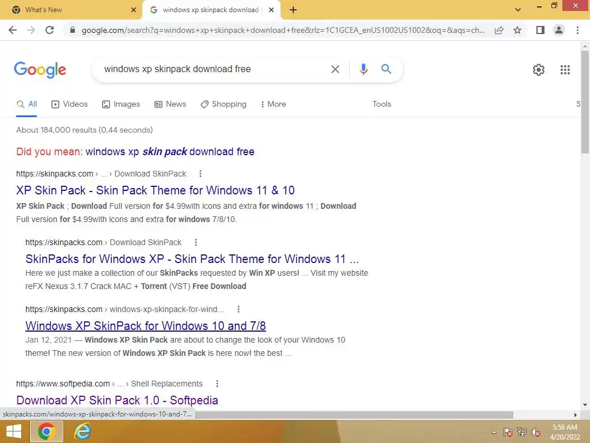Switch to News results
Viewport: 590px width, 443px height.
tap(171, 104)
